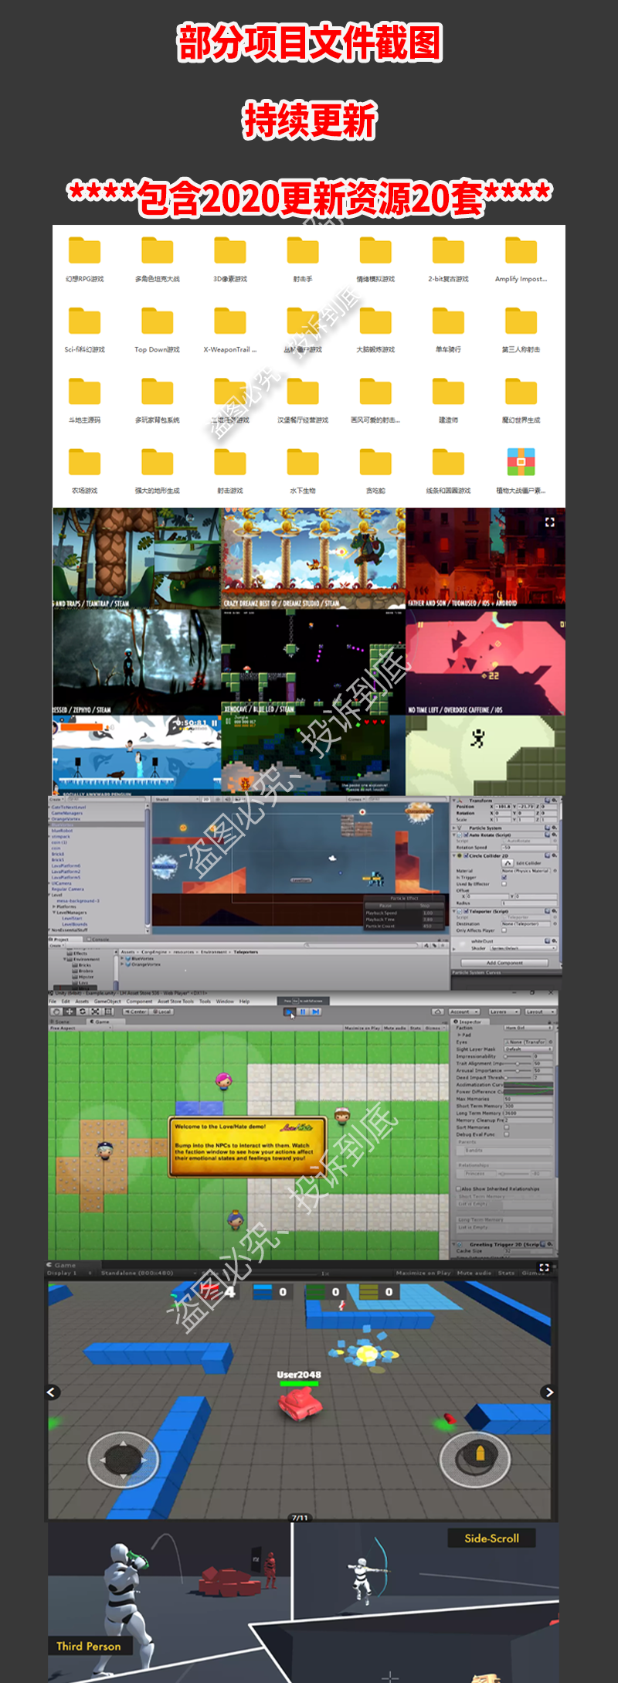Click fullscreen icon on game thumbnails
Viewport: 618px width, 1683px height.
coord(550,522)
